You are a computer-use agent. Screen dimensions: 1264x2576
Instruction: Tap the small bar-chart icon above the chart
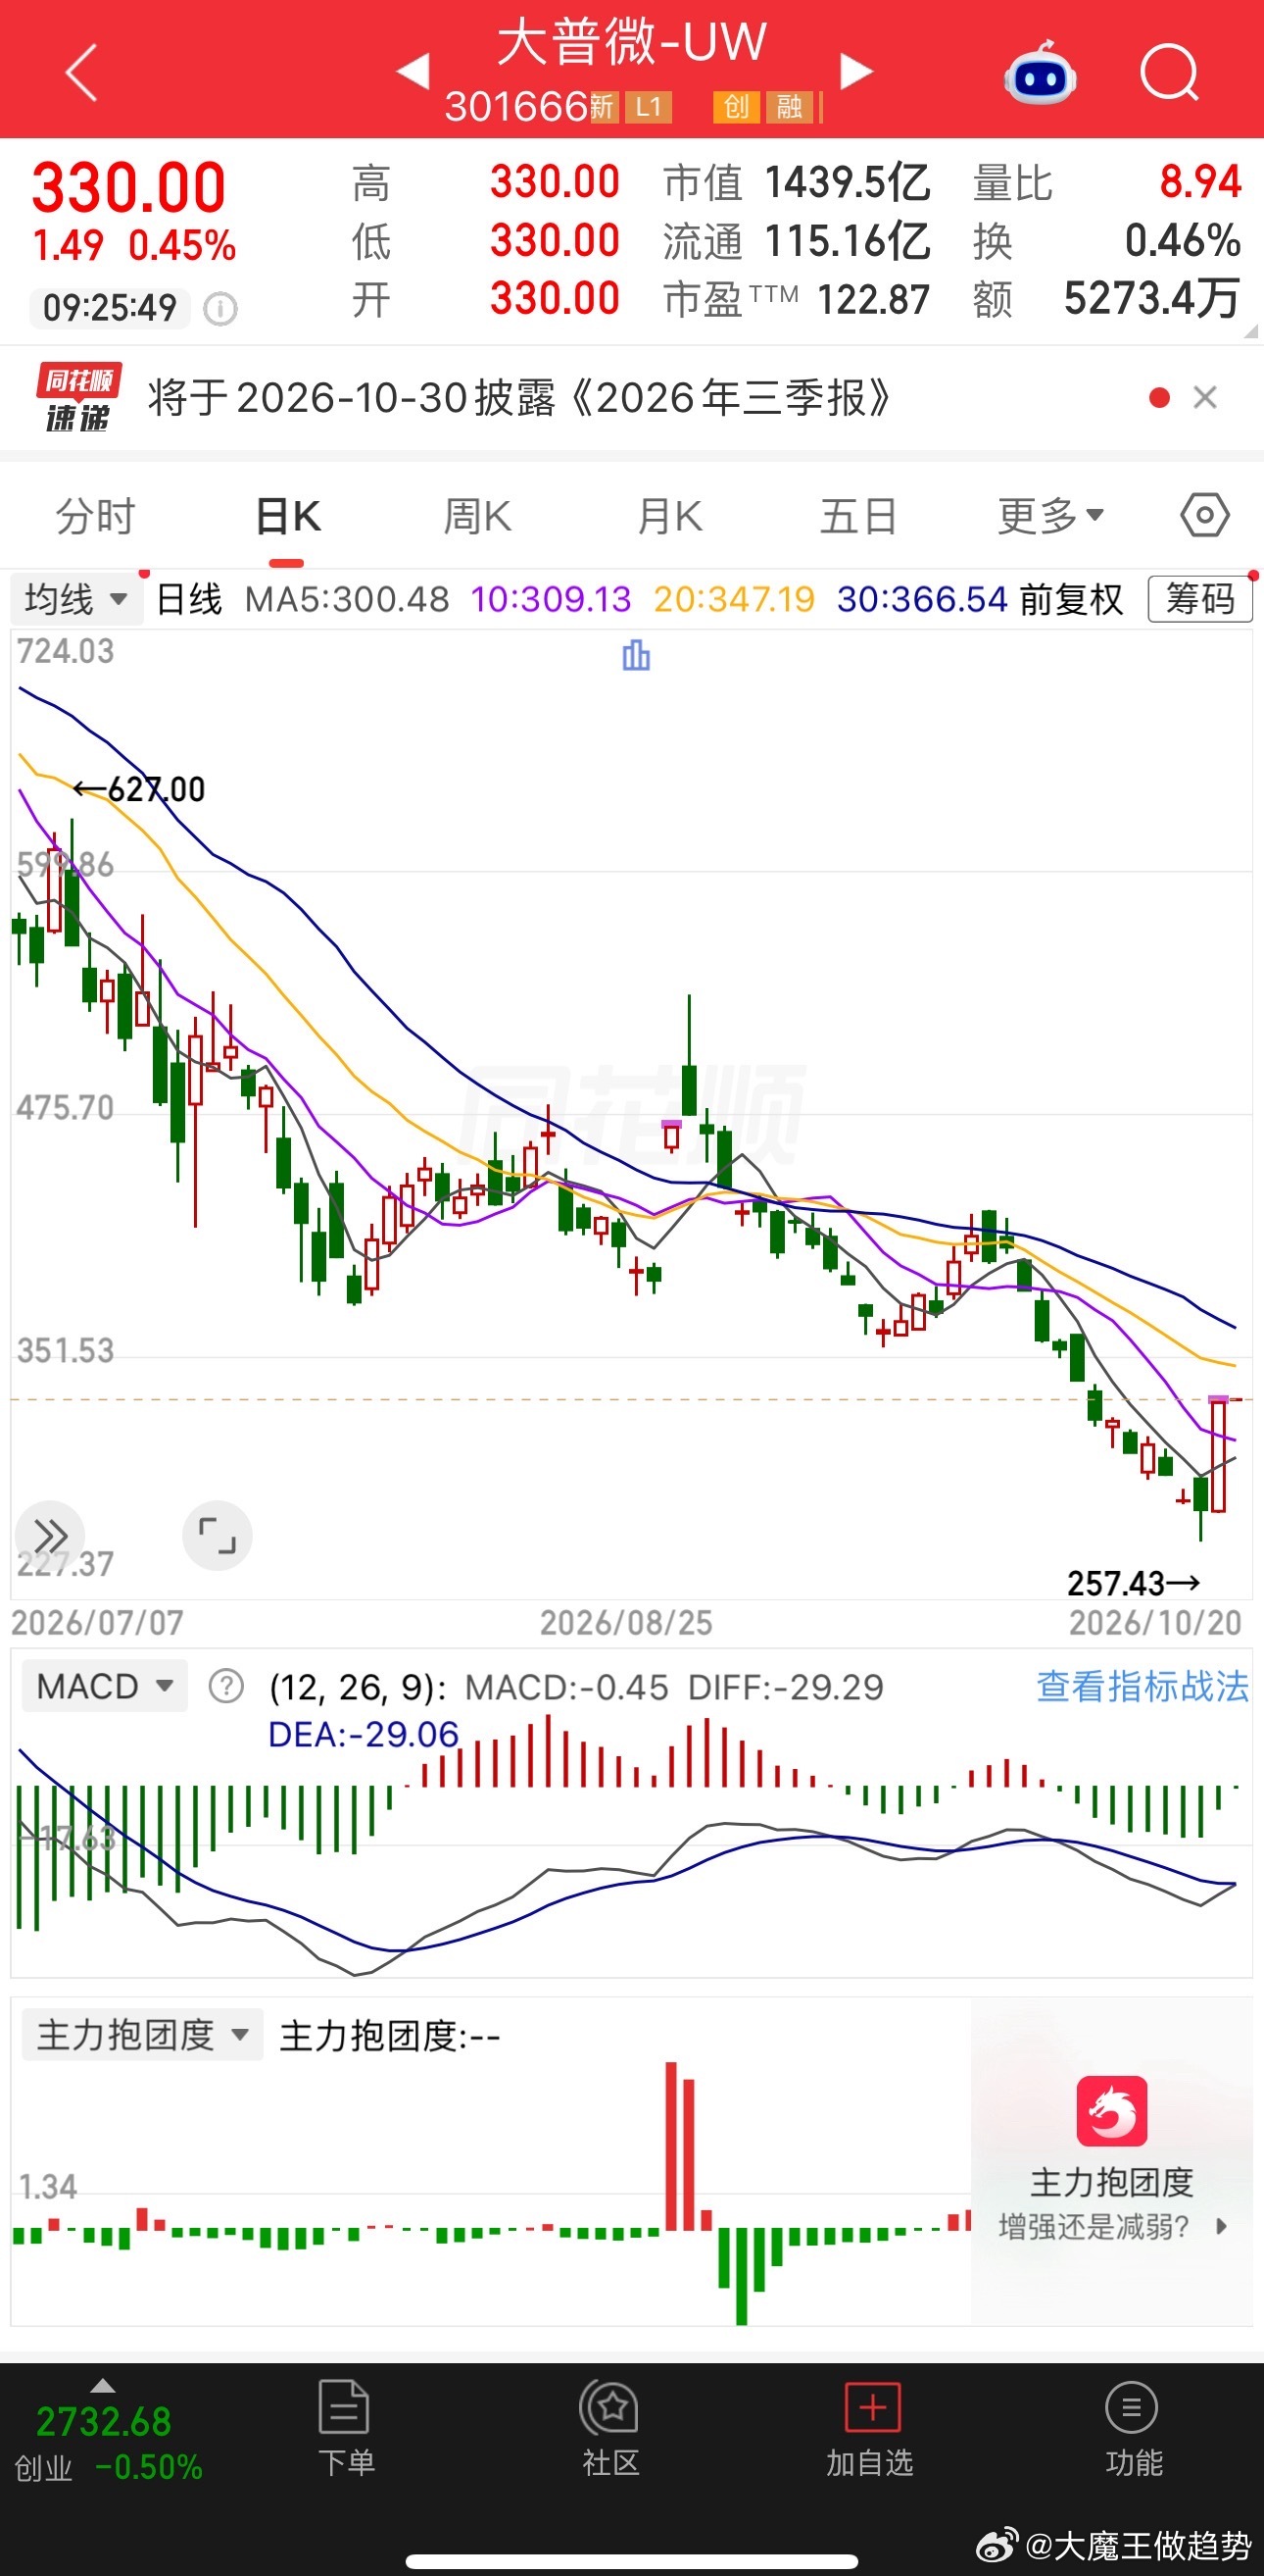pos(636,656)
